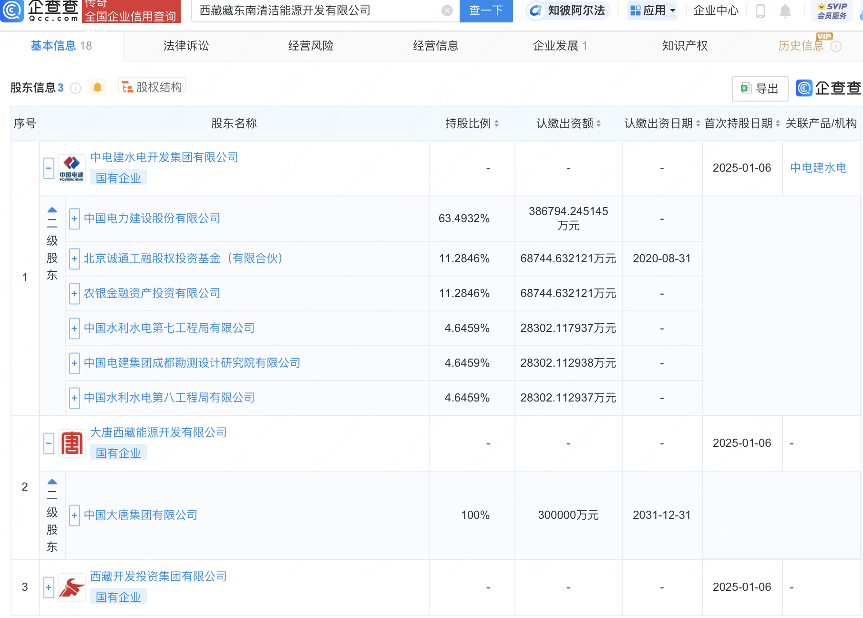Sort by 首次持股日期 column arrows
The height and width of the screenshot is (618, 863).
[778, 124]
